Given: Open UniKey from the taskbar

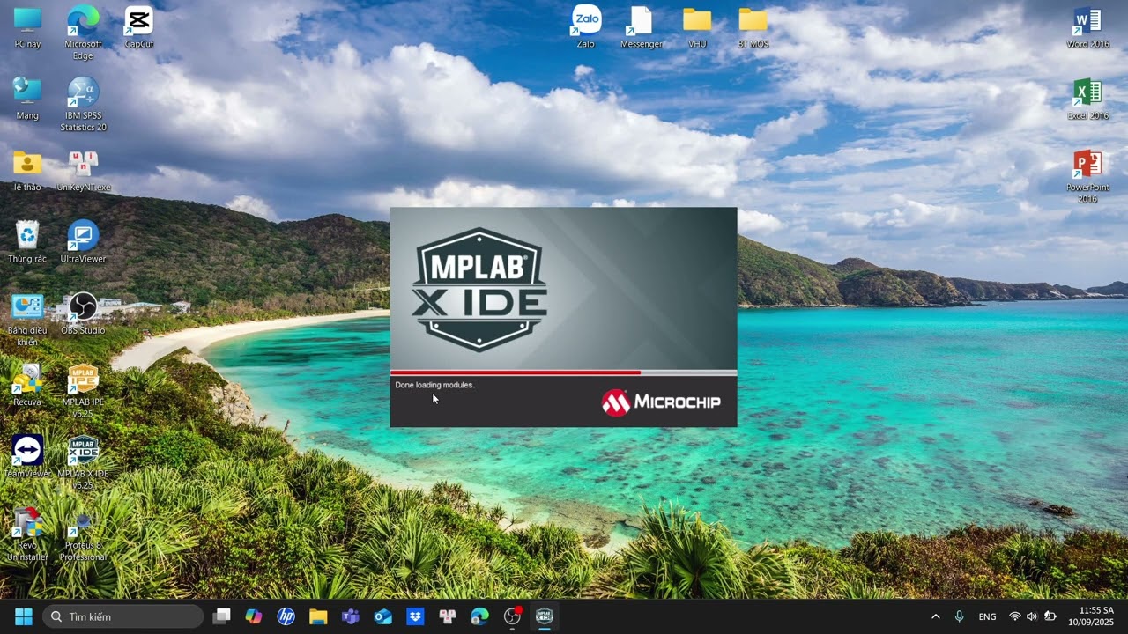Looking at the screenshot, I should pos(448,616).
